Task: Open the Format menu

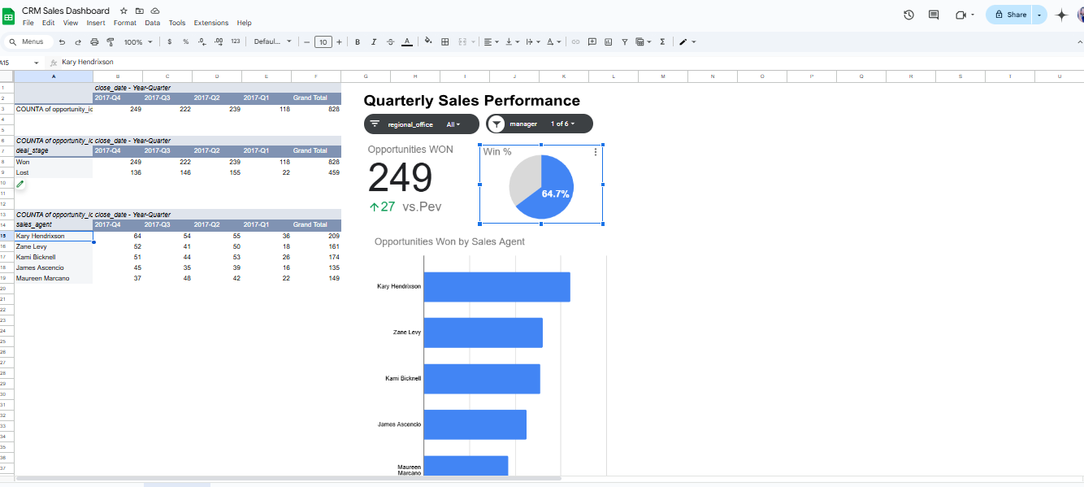Action: pyautogui.click(x=124, y=23)
